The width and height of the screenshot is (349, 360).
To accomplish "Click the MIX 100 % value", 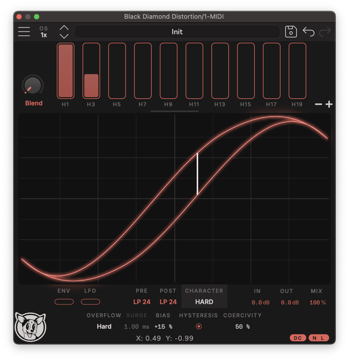I will click(318, 302).
